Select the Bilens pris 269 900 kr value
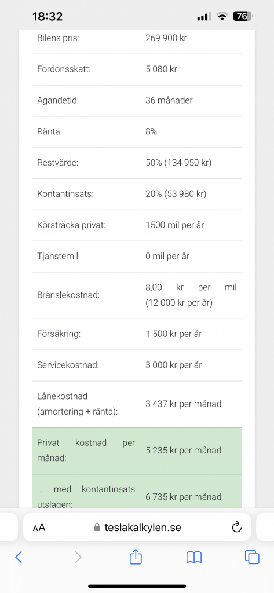 click(166, 38)
